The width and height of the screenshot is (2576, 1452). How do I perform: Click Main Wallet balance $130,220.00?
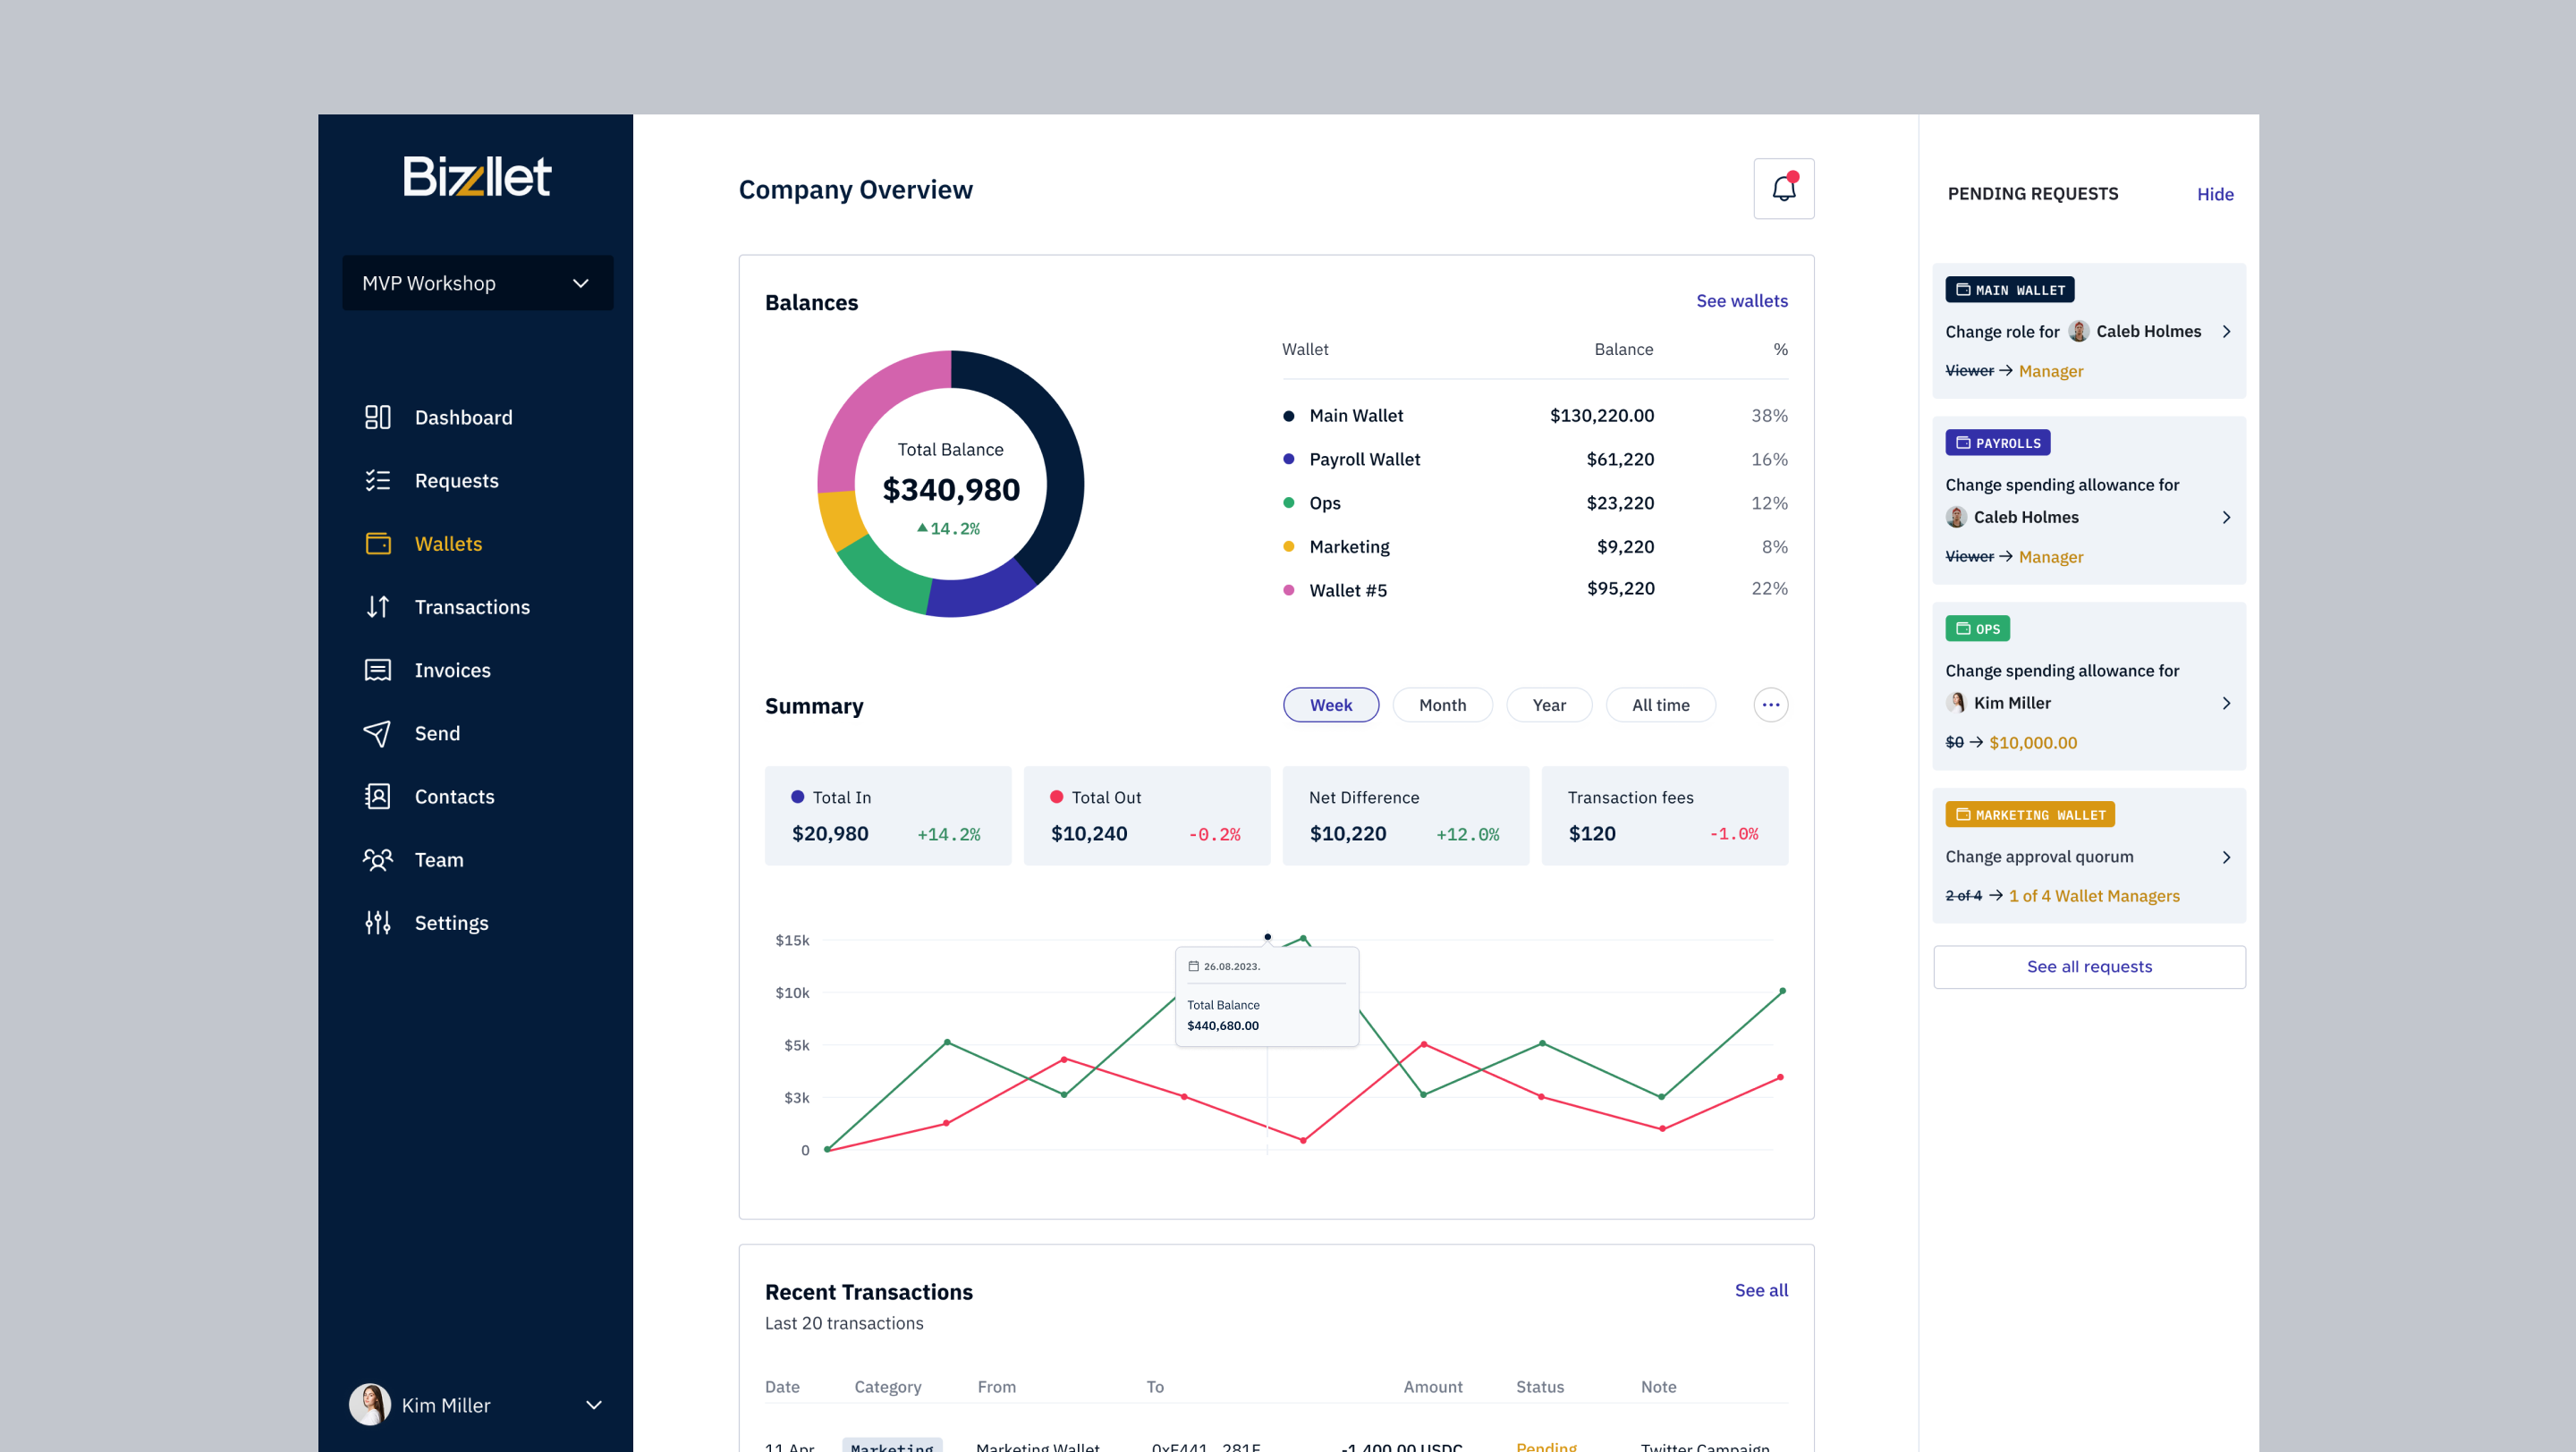point(1601,415)
